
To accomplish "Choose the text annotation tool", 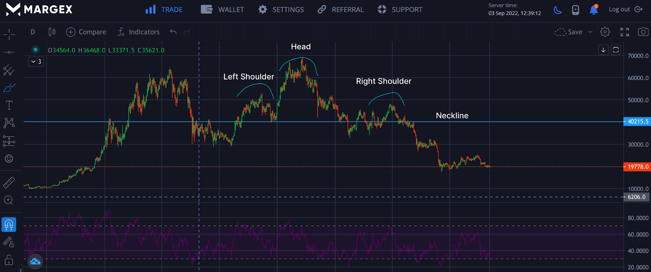I will [9, 105].
